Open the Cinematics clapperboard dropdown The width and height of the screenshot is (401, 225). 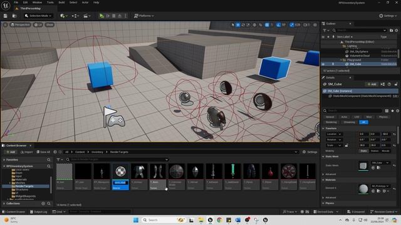click(x=87, y=16)
